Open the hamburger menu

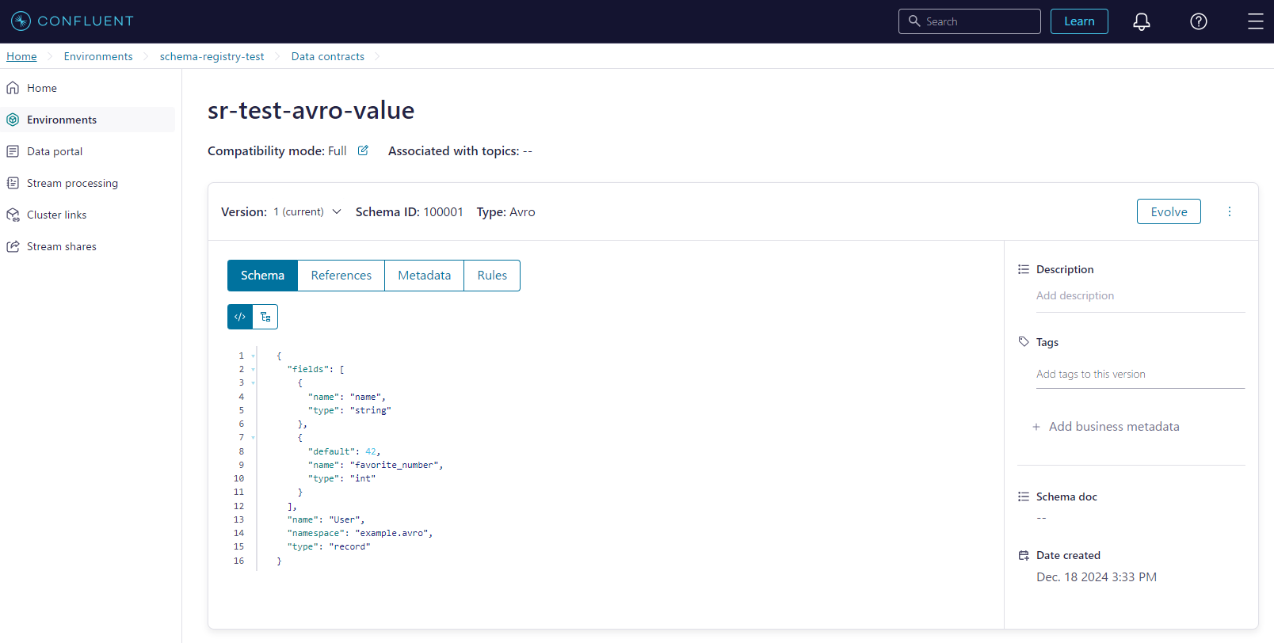pos(1256,21)
